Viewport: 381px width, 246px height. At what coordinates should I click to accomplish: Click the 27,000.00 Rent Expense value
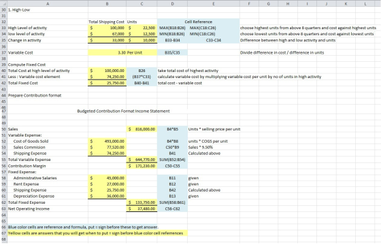(107, 184)
